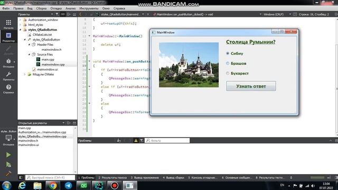The image size is (338, 190).
Task: Collapse the styles_QRadioButton project root
Action: click(x=21, y=30)
